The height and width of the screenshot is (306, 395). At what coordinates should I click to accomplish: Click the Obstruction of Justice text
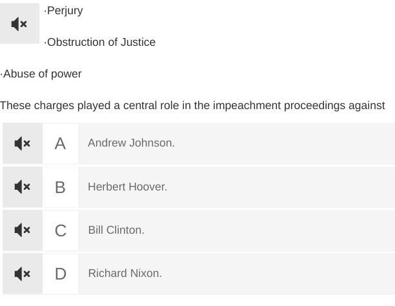101,42
